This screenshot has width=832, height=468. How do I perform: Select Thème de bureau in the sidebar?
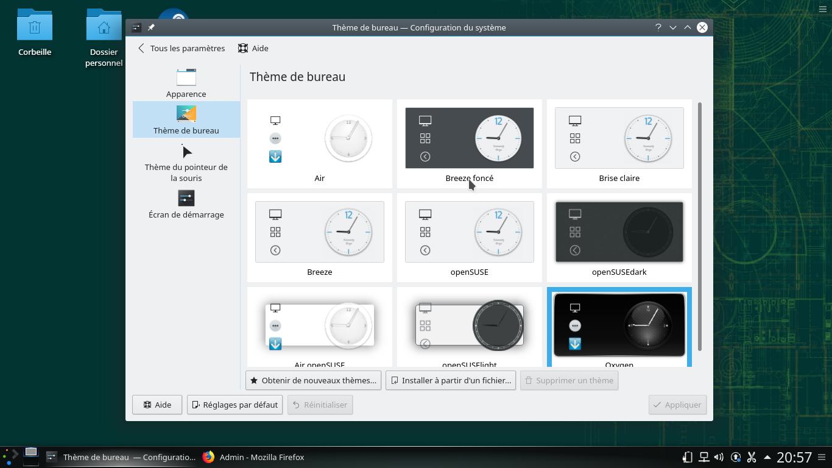(x=186, y=119)
